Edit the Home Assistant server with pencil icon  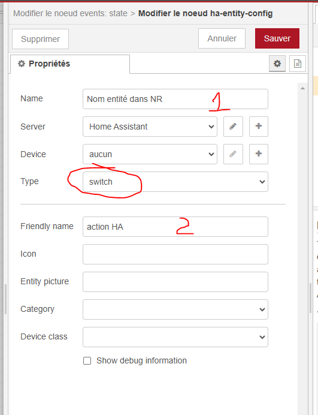click(233, 127)
